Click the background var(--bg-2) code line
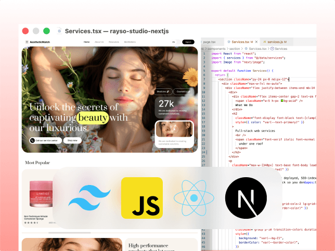 [x=261, y=238]
